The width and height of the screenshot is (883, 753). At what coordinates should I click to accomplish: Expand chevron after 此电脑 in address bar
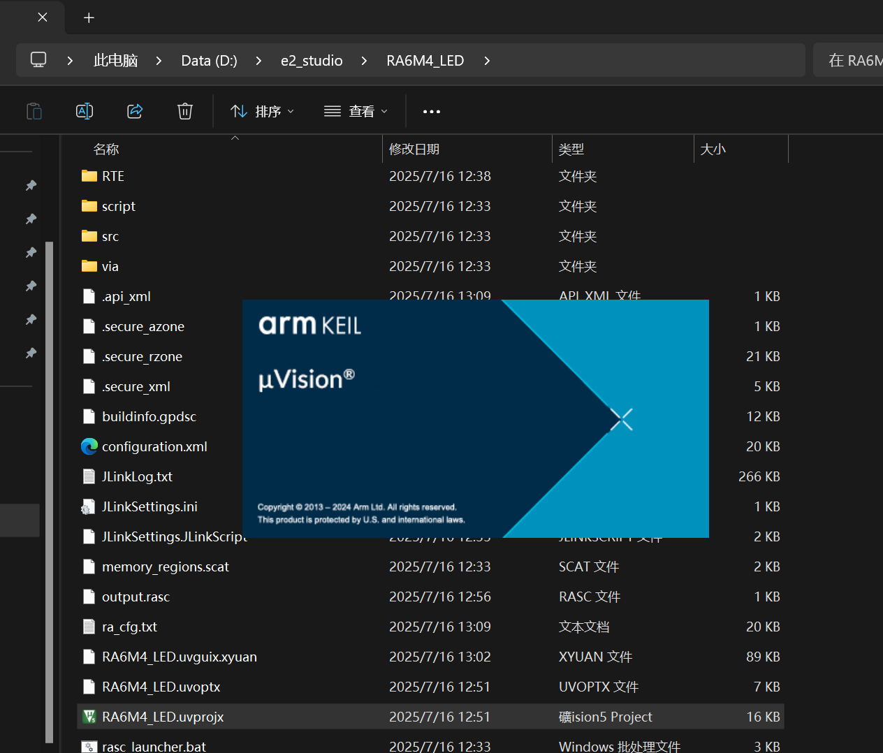[x=159, y=61]
